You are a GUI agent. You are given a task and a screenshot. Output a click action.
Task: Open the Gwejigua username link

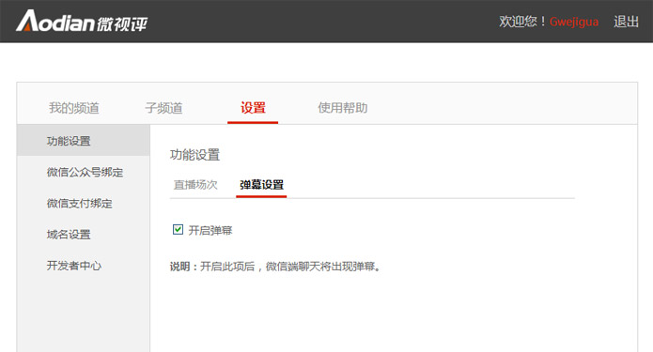coord(574,22)
